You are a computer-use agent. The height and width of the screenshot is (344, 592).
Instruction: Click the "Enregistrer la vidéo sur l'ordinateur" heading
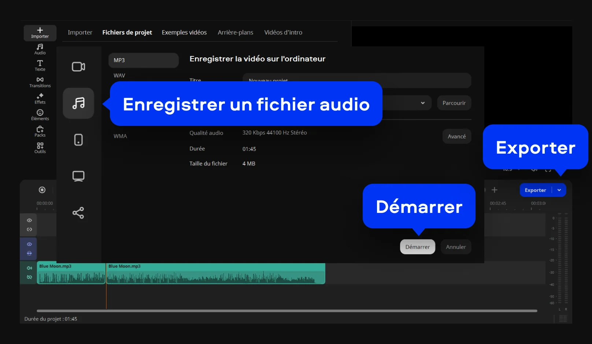click(x=258, y=59)
